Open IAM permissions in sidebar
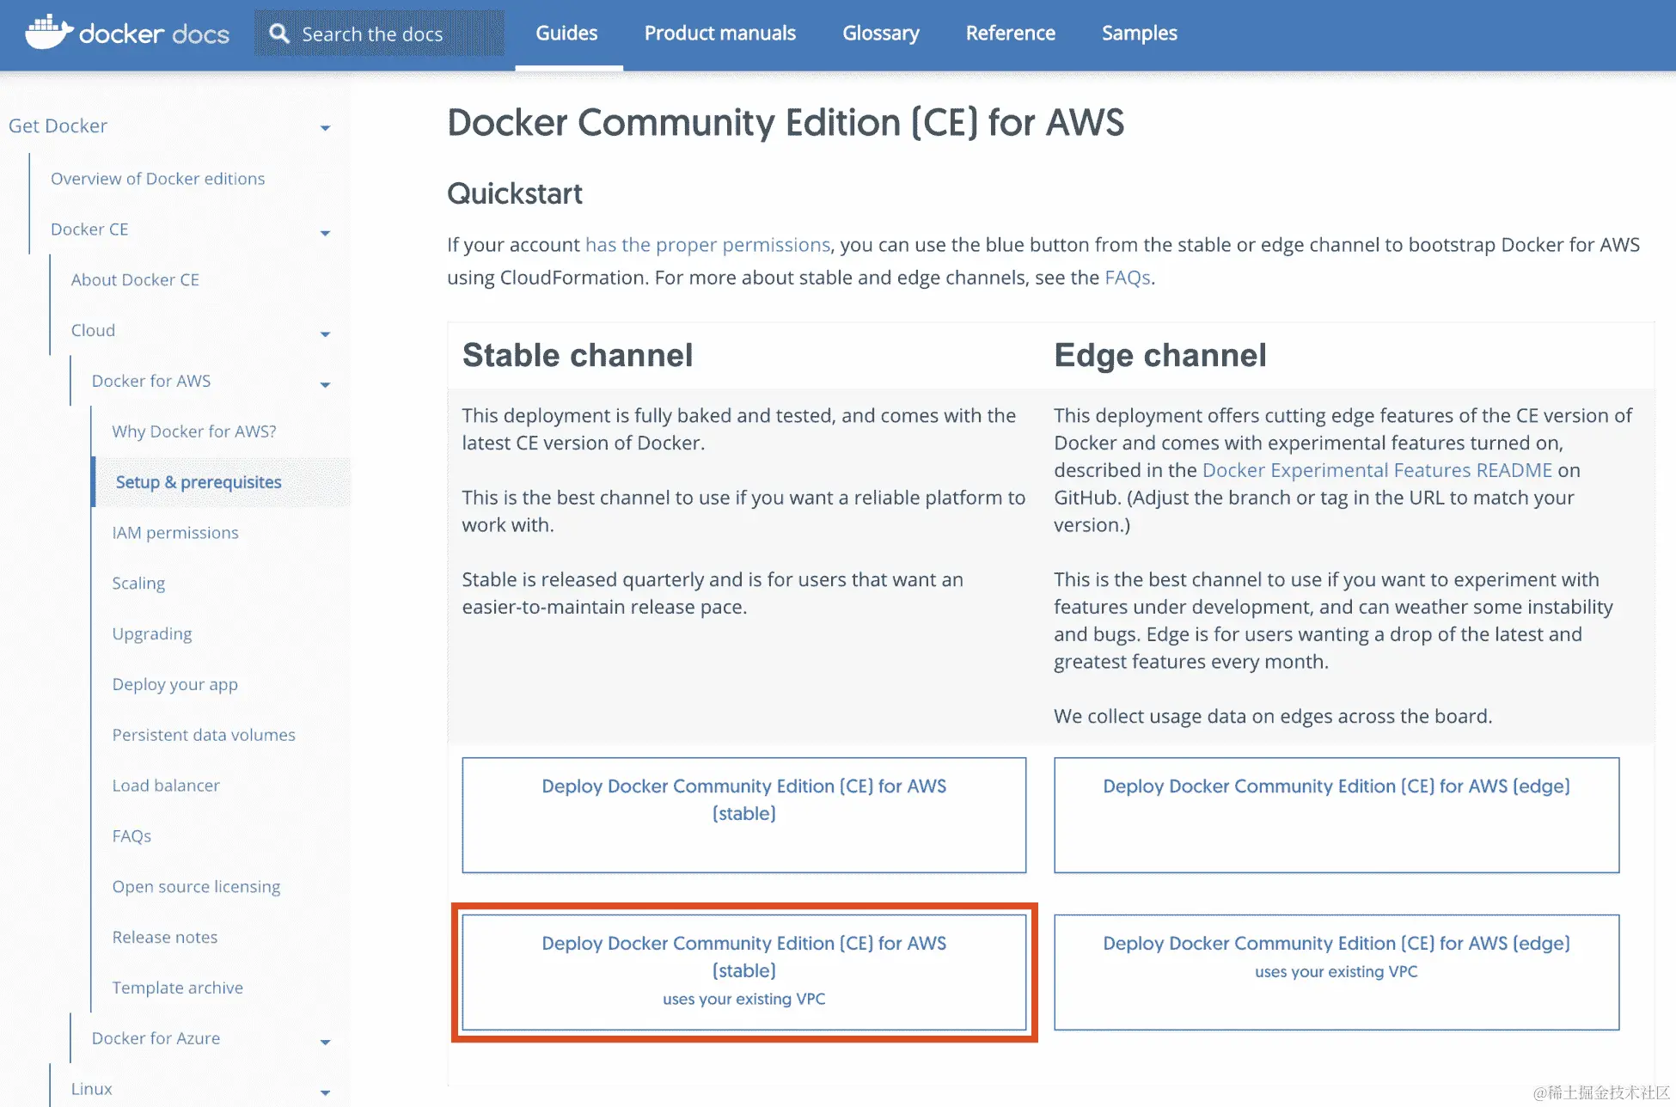The image size is (1676, 1107). (x=175, y=533)
